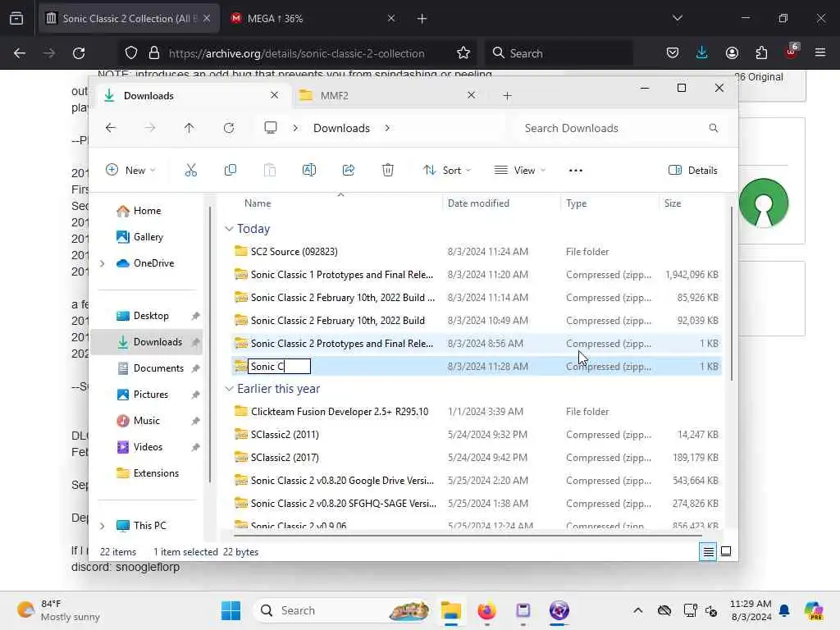
Task: Open Firefox from the taskbar
Action: point(486,610)
